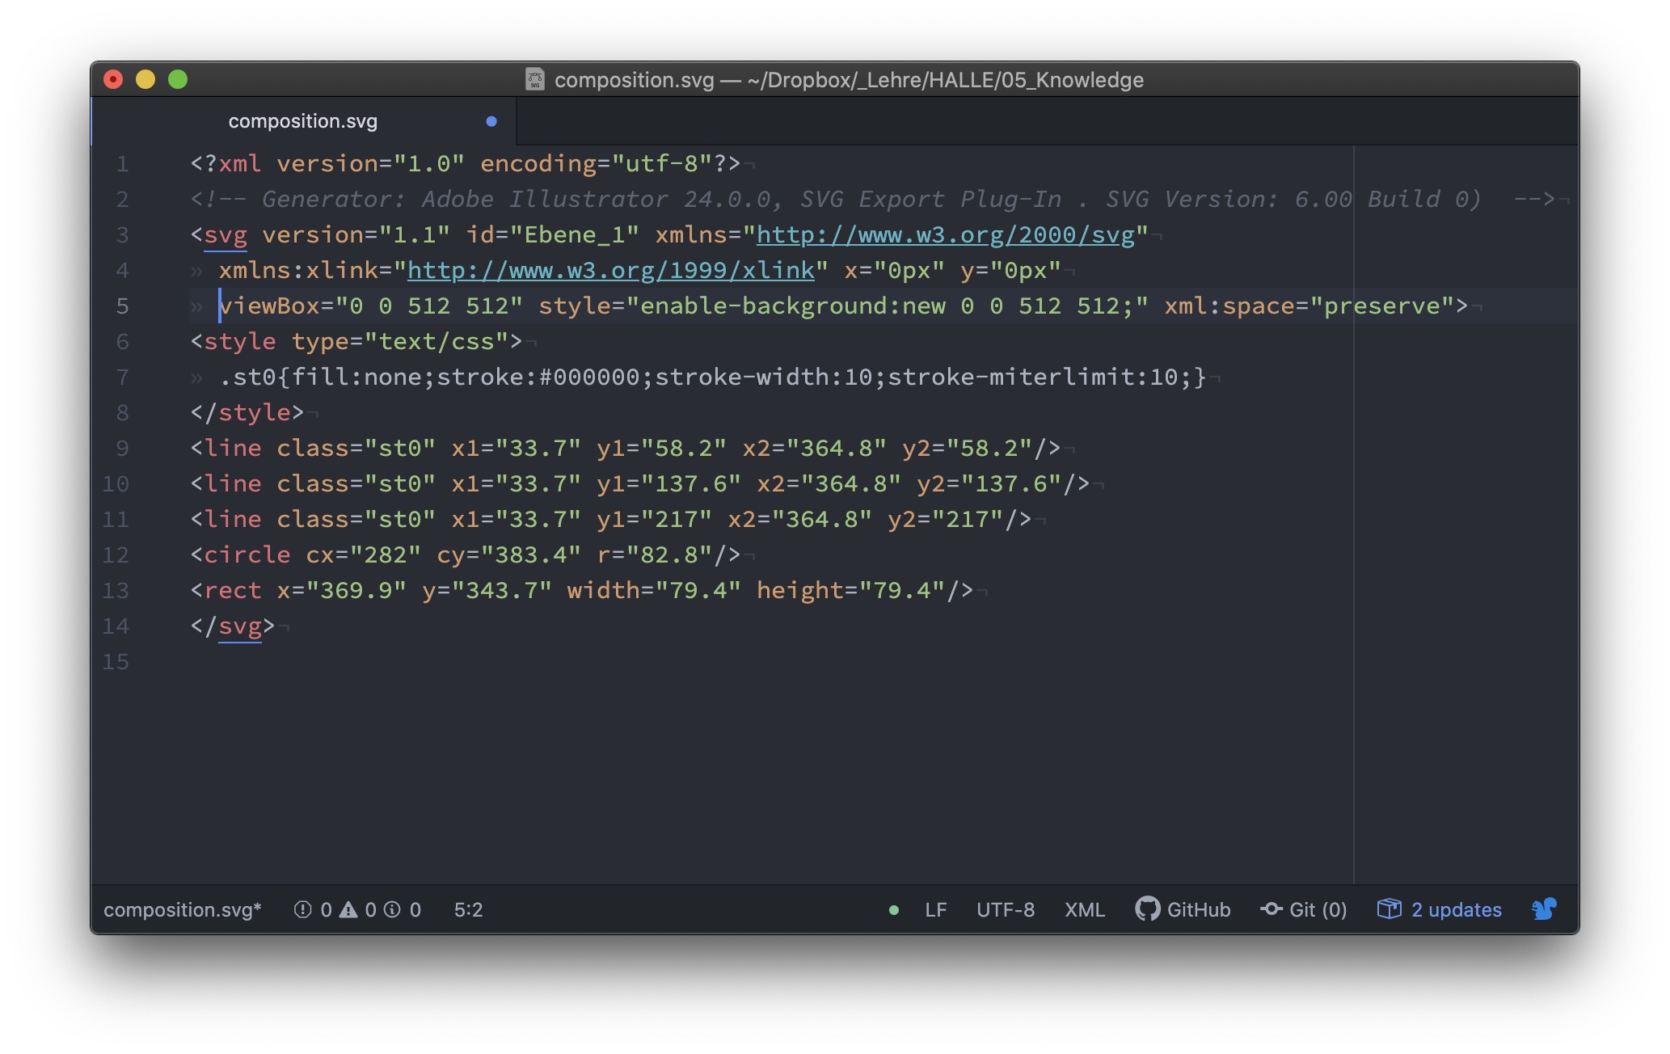Click y1="137.6" on line 10
Viewport: 1670px width, 1054px height.
(668, 483)
